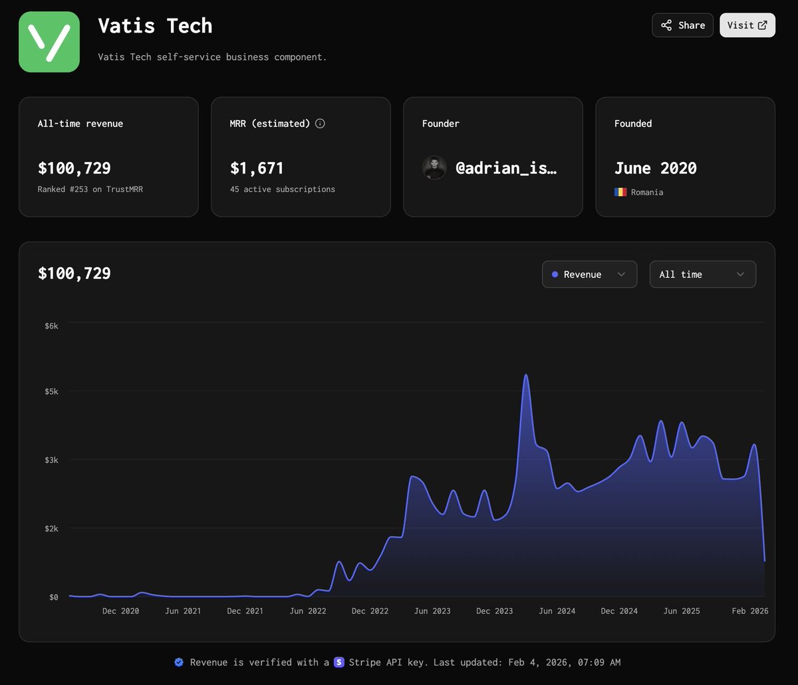798x685 pixels.
Task: Open the Visit external link button
Action: pyautogui.click(x=747, y=25)
